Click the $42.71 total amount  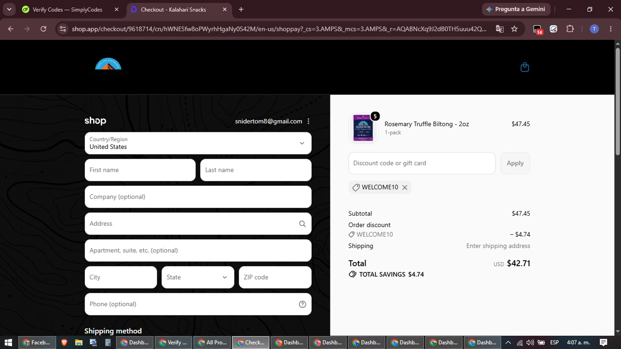(518, 263)
